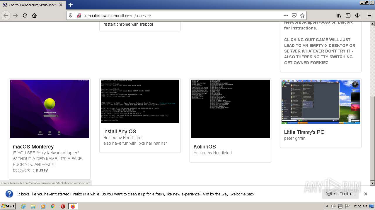The height and width of the screenshot is (210, 375).
Task: Open page actions three-dot menu
Action: point(286,15)
